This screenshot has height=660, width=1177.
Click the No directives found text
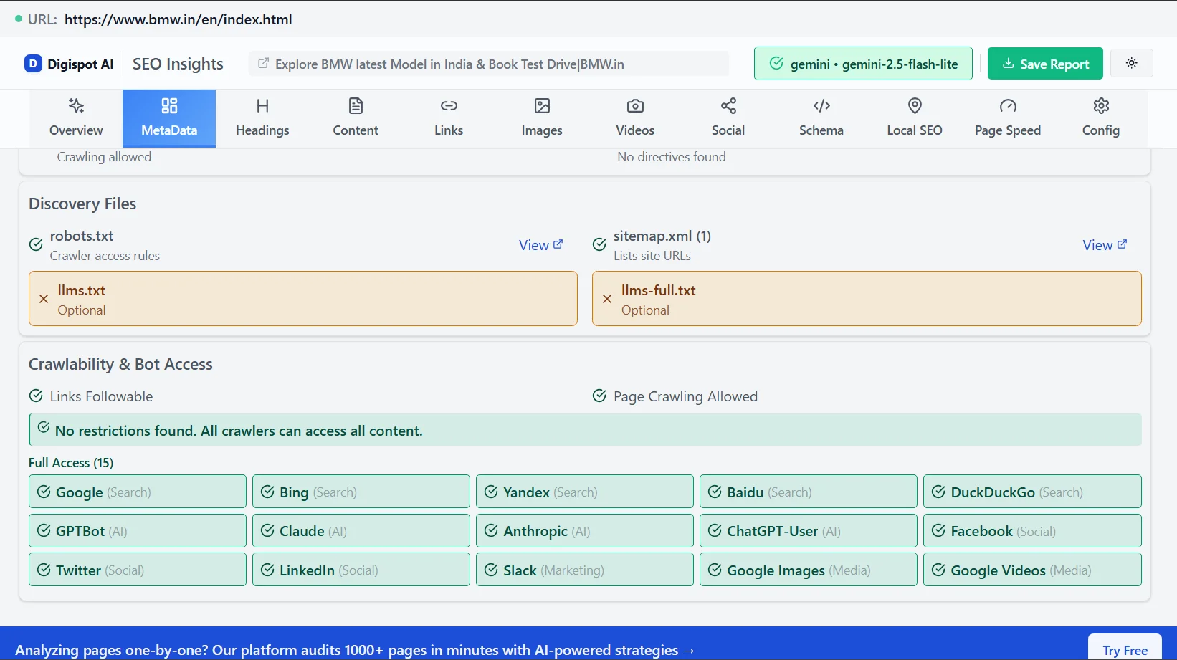click(x=672, y=157)
